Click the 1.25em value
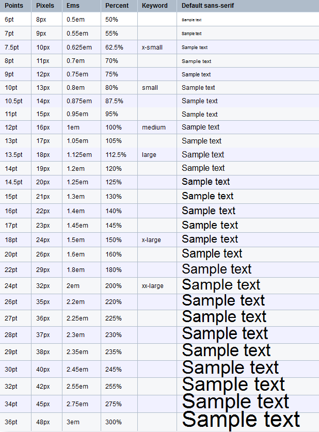The height and width of the screenshot is (432, 319). [77, 182]
